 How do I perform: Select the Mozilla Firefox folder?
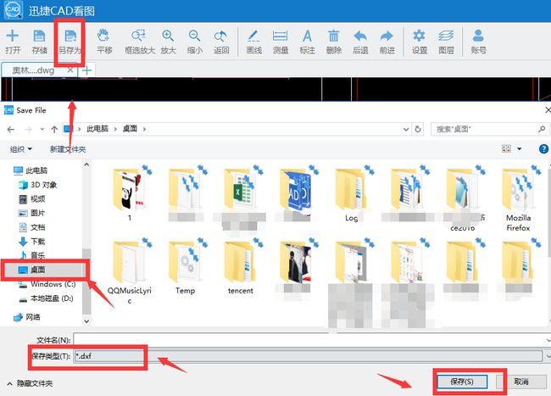pos(518,198)
